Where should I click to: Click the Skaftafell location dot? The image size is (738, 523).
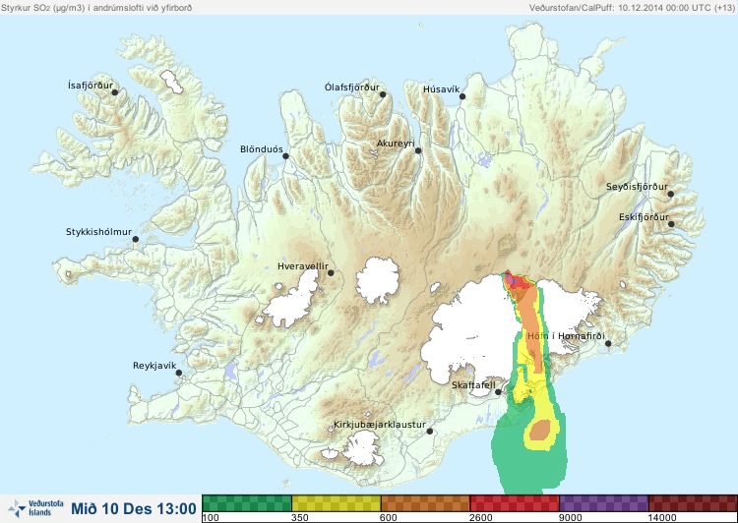pyautogui.click(x=498, y=392)
